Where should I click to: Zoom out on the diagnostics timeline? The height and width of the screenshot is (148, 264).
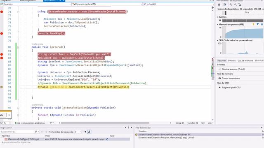tap(235, 5)
